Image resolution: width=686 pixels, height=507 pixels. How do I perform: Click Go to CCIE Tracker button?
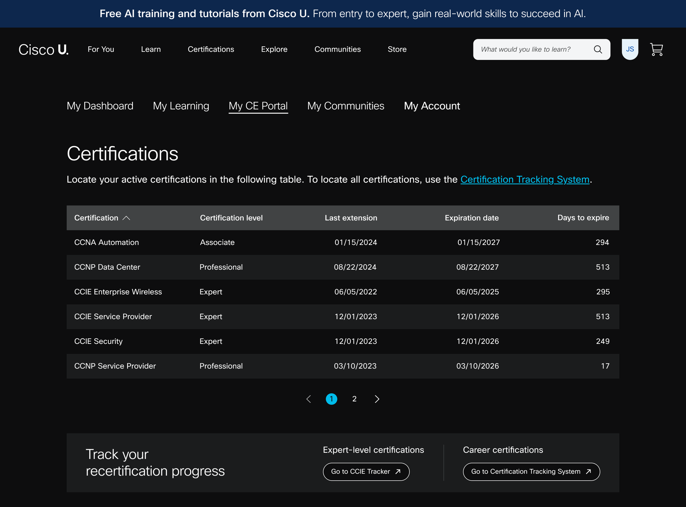[366, 472]
